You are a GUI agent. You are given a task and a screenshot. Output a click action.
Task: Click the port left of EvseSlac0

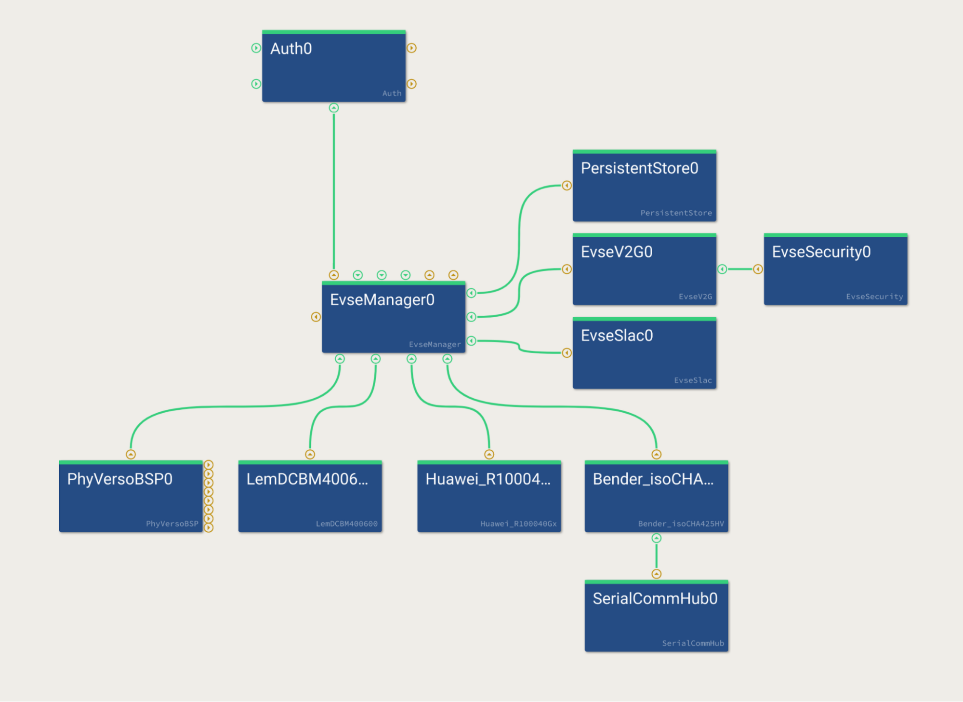(x=567, y=353)
